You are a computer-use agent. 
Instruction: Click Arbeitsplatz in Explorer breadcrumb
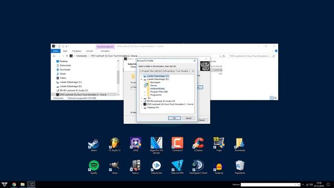tap(81, 56)
